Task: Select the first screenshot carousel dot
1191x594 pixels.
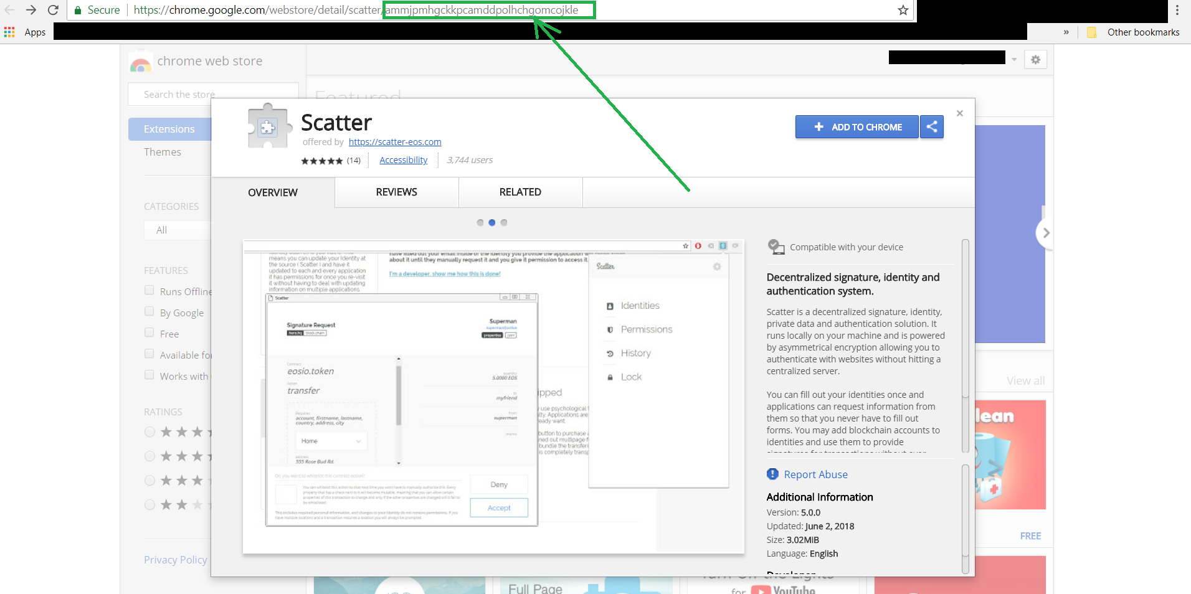Action: (x=480, y=222)
